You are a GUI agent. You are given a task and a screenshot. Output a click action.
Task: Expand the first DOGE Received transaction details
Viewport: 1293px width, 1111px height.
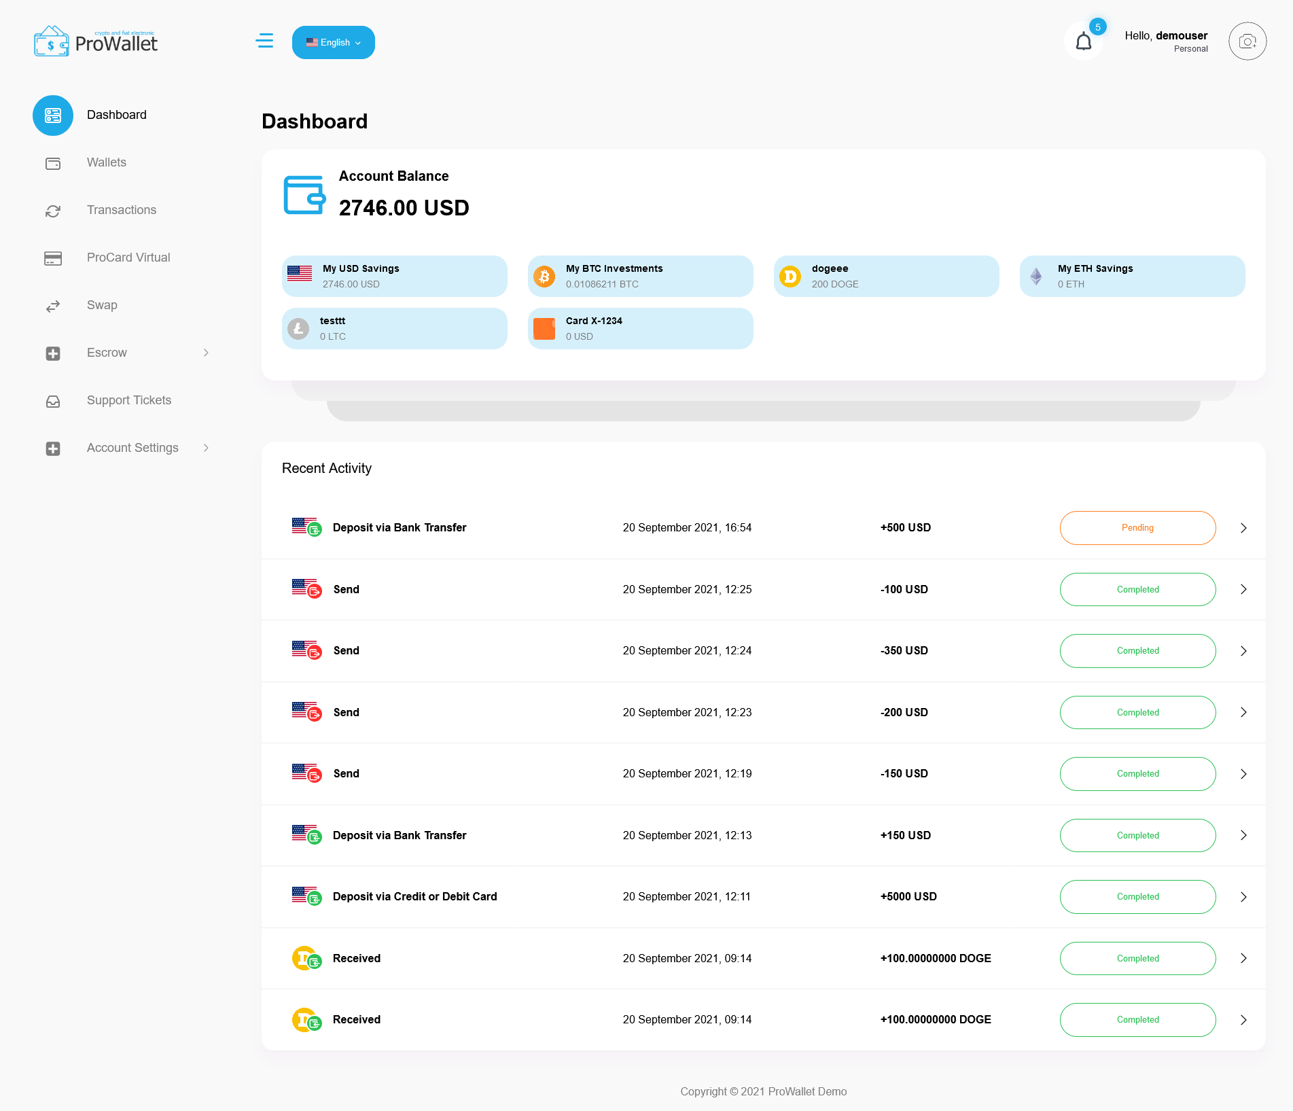click(x=1244, y=958)
